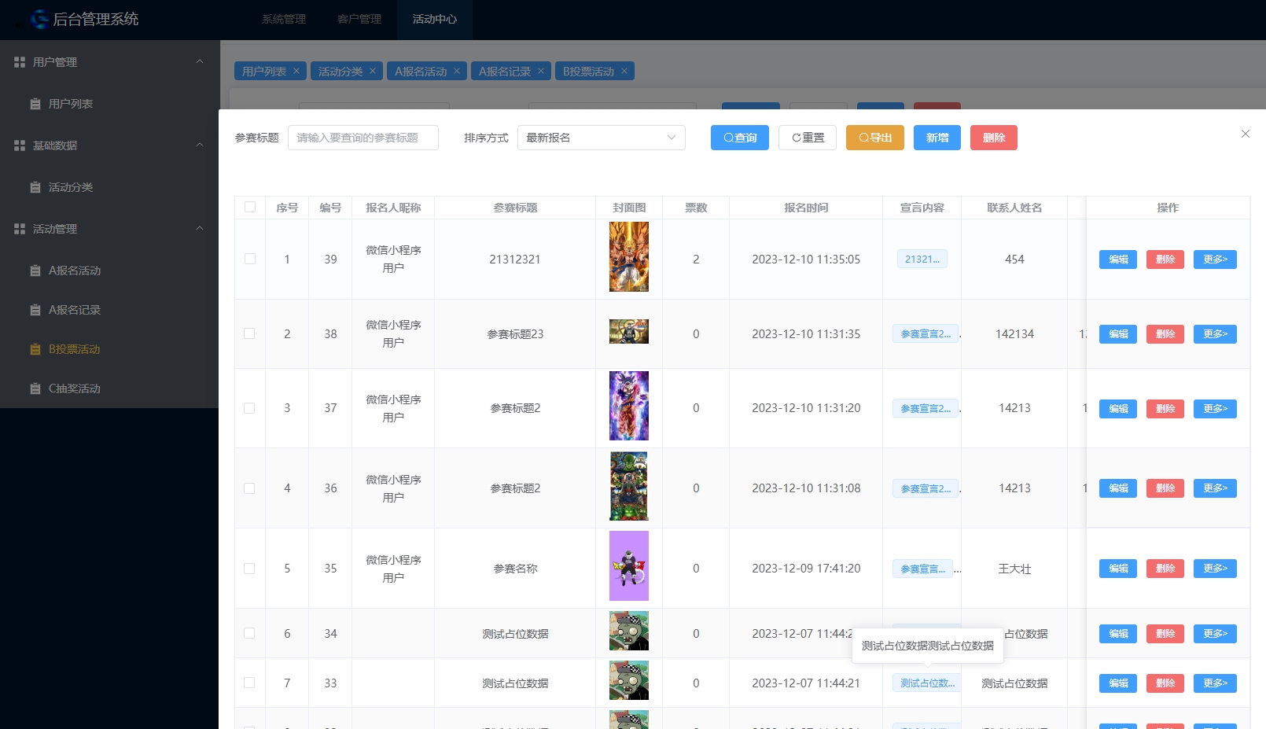Switch to the 系统管理 top menu
Screen dimensions: 1266x729
284,19
